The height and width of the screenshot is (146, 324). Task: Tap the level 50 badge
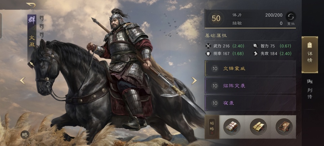tap(216, 18)
